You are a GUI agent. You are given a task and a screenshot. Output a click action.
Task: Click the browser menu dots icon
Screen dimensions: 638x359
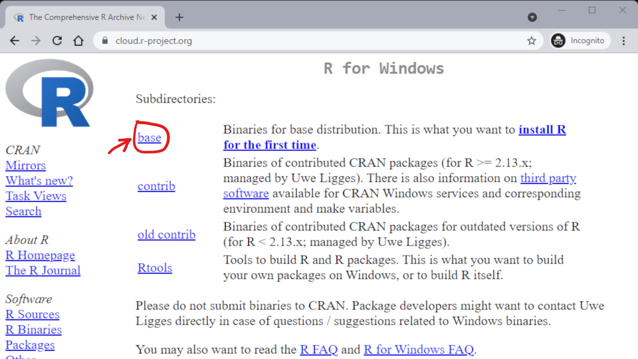pyautogui.click(x=623, y=41)
